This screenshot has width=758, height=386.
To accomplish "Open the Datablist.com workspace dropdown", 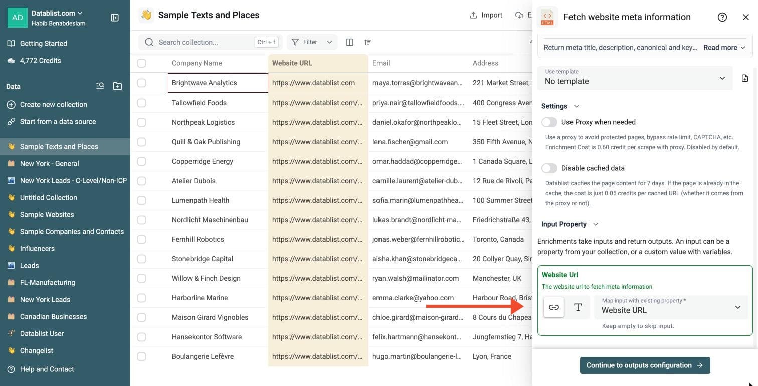I will pos(57,13).
